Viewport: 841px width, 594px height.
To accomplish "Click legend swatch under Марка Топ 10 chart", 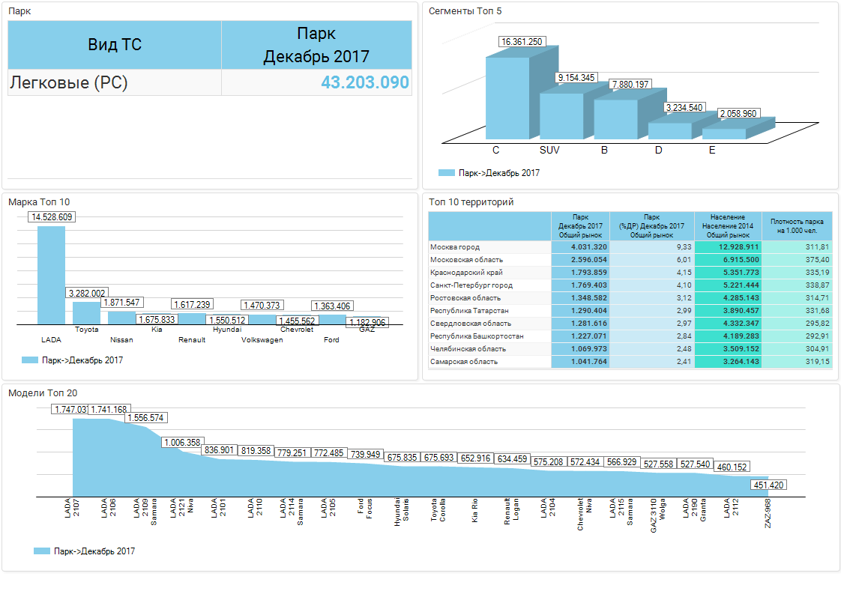I will point(30,360).
